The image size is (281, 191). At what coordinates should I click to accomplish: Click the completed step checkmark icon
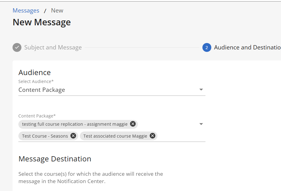click(x=17, y=48)
